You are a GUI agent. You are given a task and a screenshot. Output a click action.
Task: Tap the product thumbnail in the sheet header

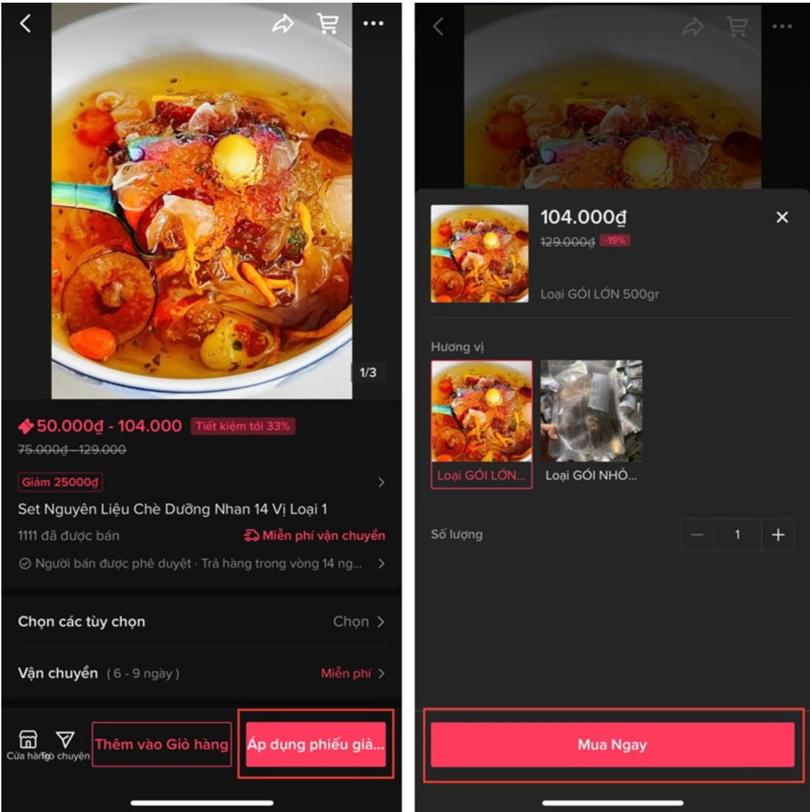pos(480,254)
